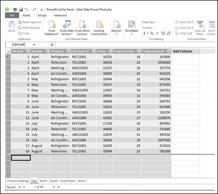Click the select-all table corner
The height and width of the screenshot is (194, 218).
coord(8,51)
